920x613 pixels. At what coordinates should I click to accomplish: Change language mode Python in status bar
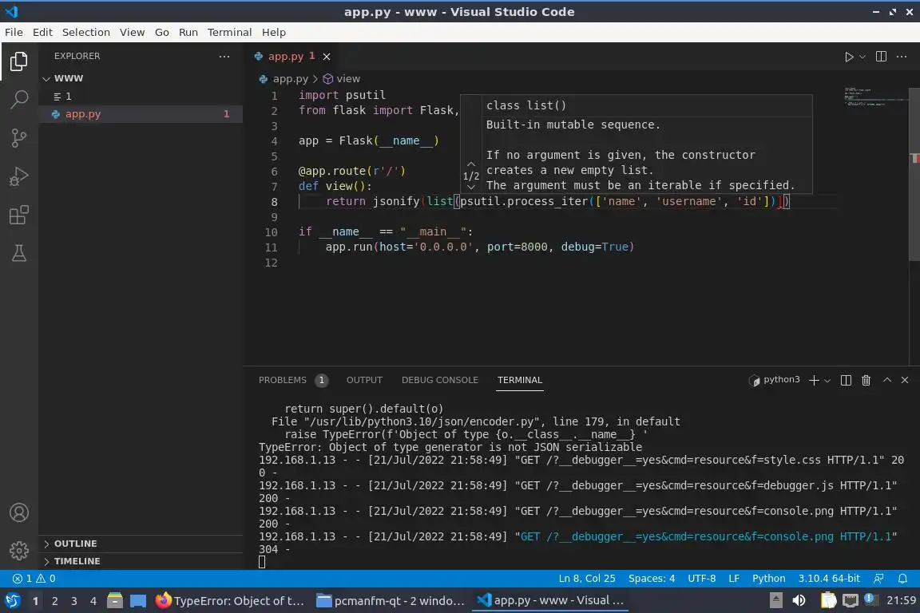pyautogui.click(x=768, y=579)
